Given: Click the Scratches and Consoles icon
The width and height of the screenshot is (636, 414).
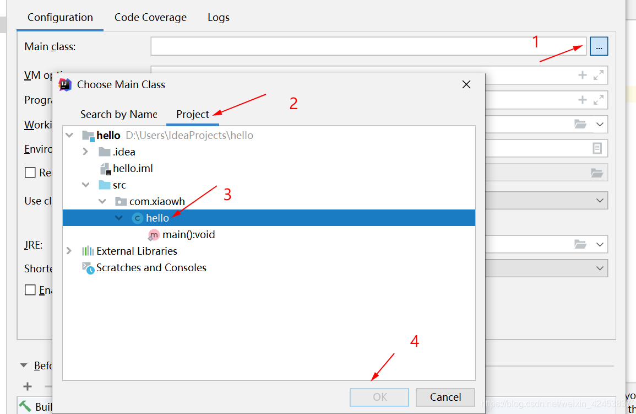Looking at the screenshot, I should [x=88, y=268].
